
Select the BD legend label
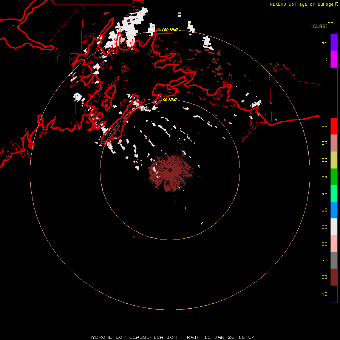[324, 160]
